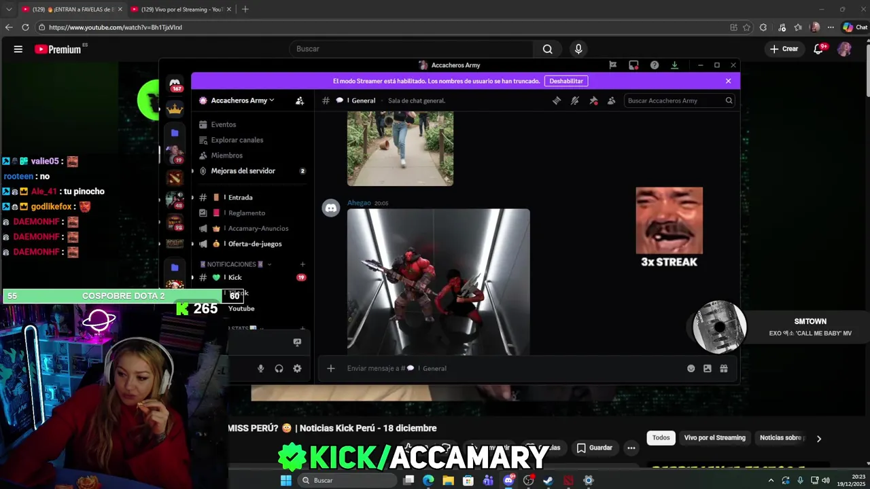This screenshot has width=870, height=489.
Task: Open Windows Start button
Action: click(286, 480)
